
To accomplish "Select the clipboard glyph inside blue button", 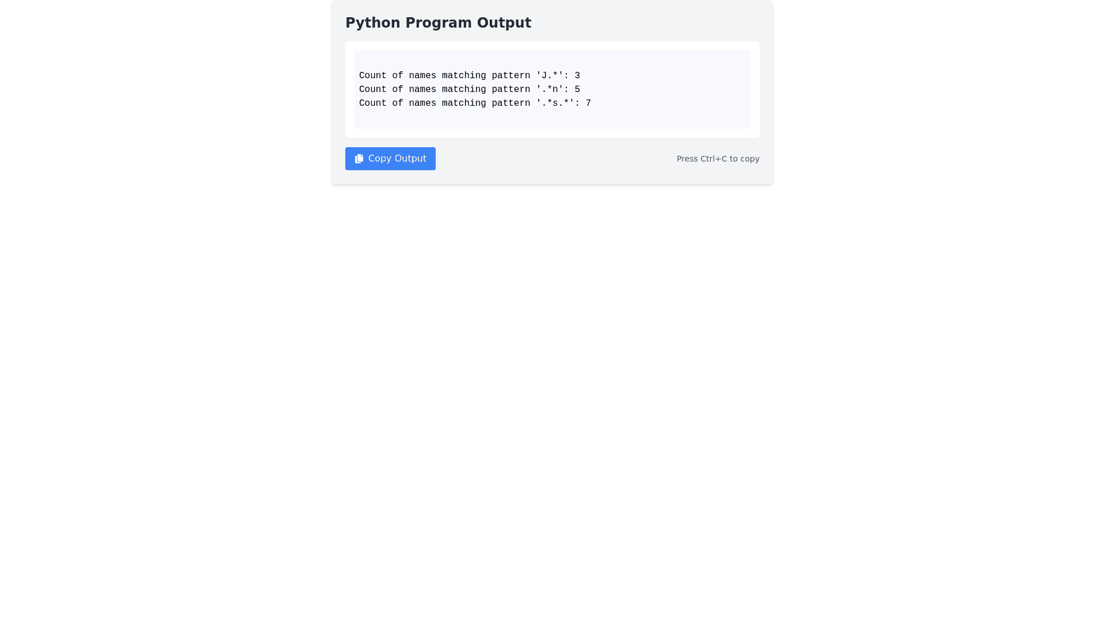I will [359, 158].
